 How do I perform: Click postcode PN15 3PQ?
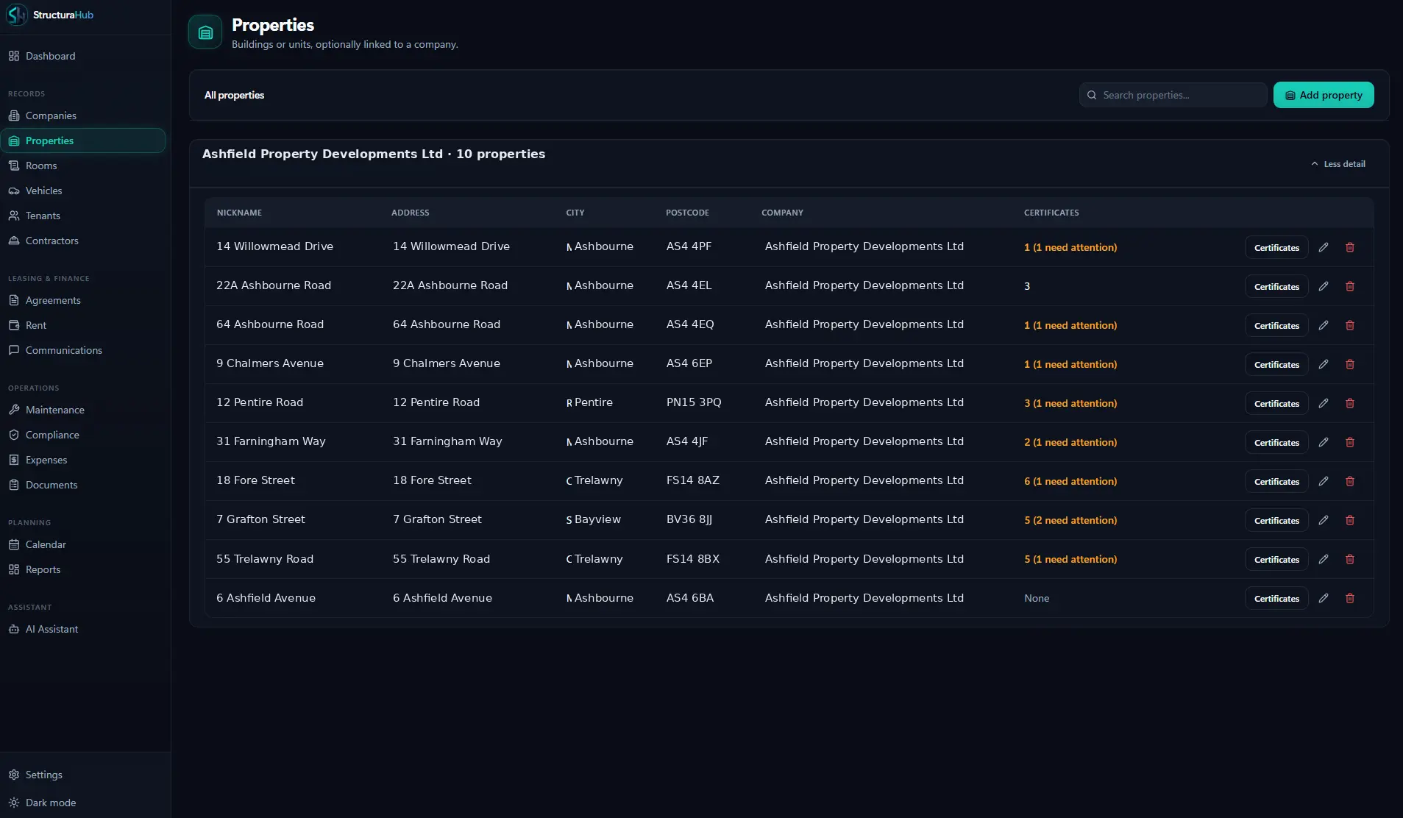(x=694, y=402)
